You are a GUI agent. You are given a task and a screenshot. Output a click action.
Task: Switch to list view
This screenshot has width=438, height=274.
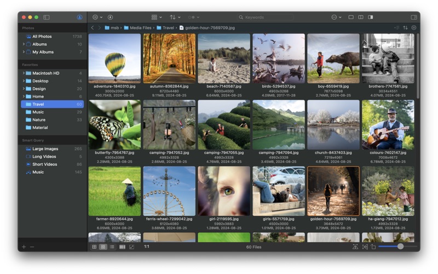112,247
